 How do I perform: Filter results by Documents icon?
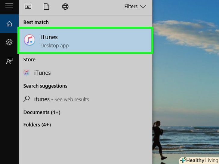coord(46,7)
